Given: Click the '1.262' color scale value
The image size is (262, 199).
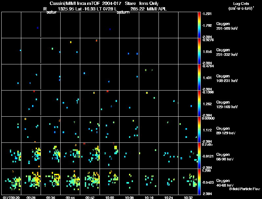Looking at the screenshot, I should [x=208, y=104].
